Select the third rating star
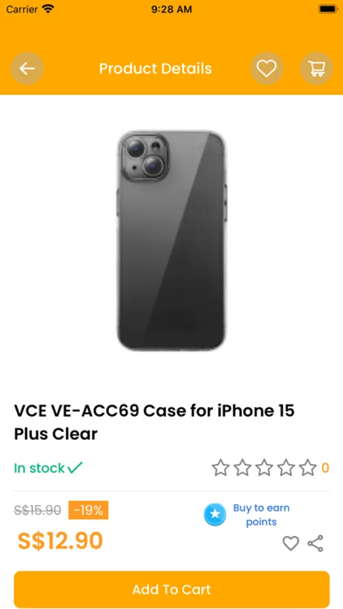This screenshot has height=609, width=343. click(x=264, y=468)
